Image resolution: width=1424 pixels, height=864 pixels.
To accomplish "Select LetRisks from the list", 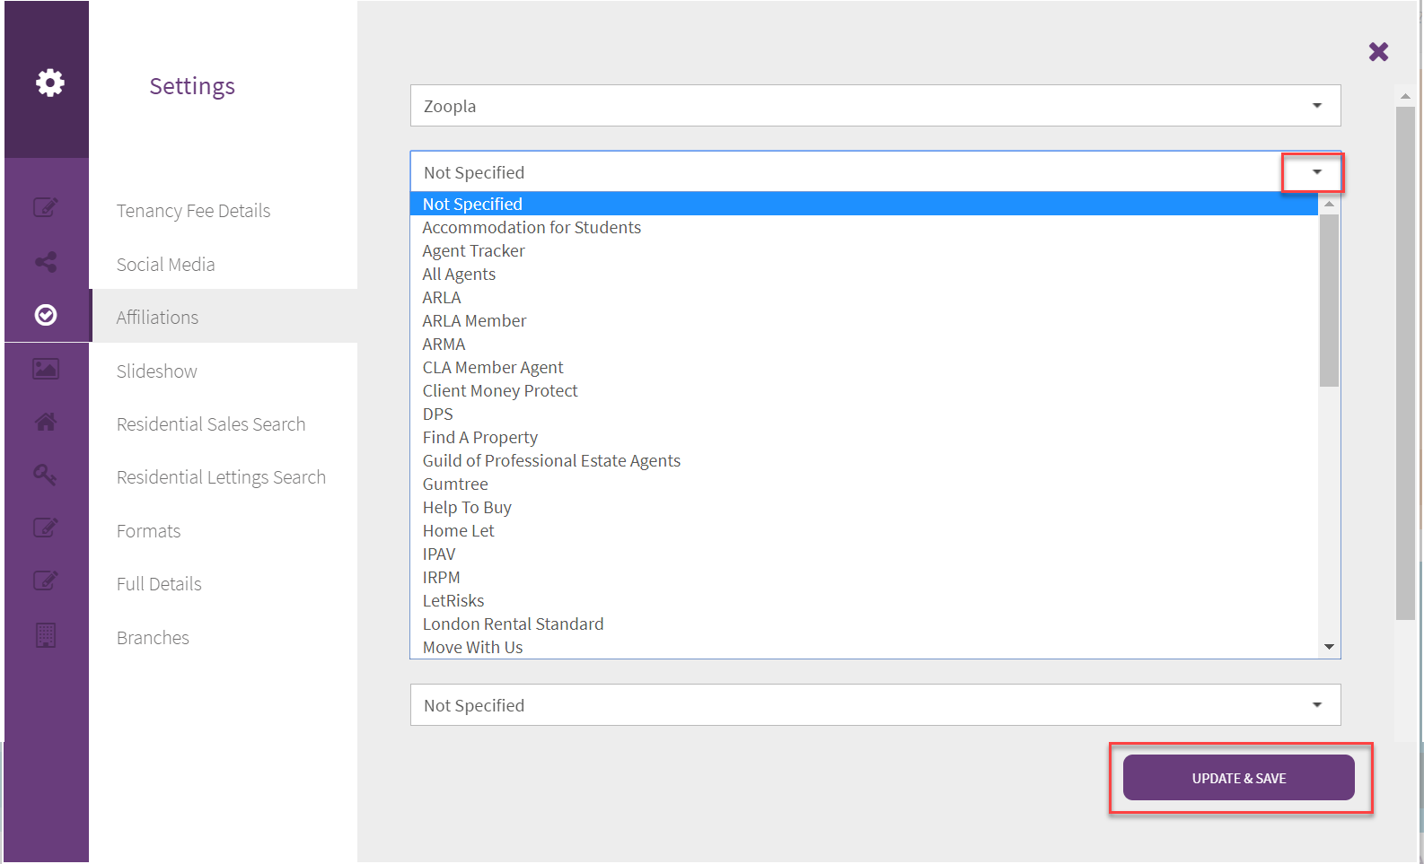I will pos(864,600).
